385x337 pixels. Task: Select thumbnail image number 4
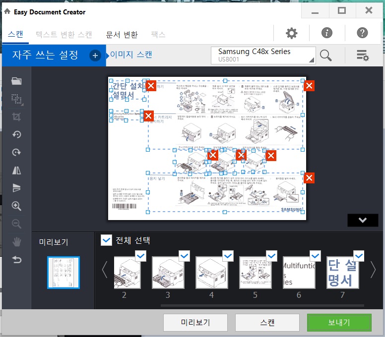tap(212, 272)
